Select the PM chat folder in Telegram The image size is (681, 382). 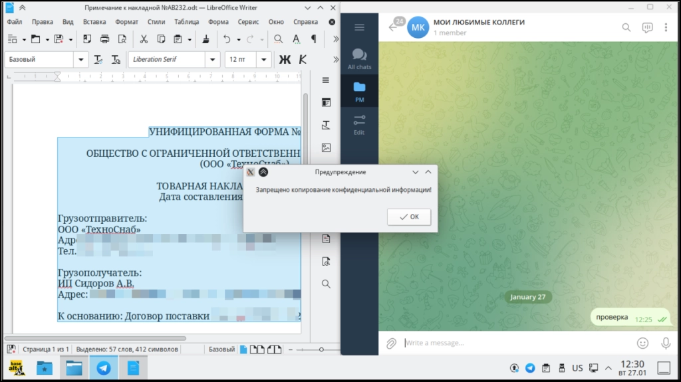(x=360, y=90)
